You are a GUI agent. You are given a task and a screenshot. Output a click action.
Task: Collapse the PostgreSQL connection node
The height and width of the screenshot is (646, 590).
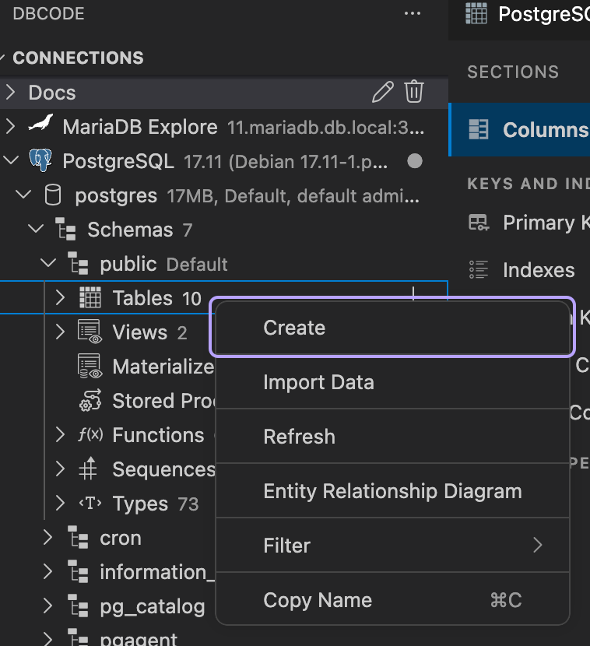click(11, 160)
